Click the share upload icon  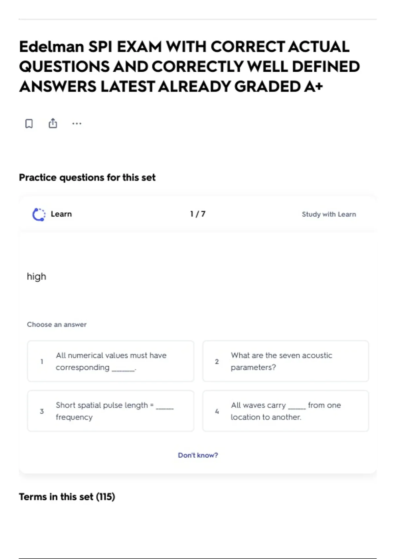coord(53,123)
